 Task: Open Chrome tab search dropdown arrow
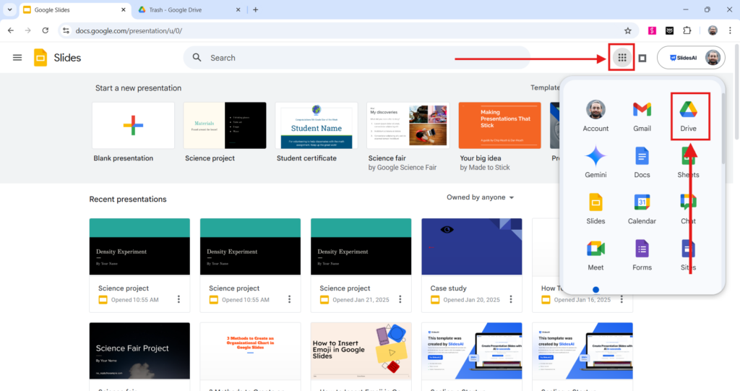click(9, 10)
